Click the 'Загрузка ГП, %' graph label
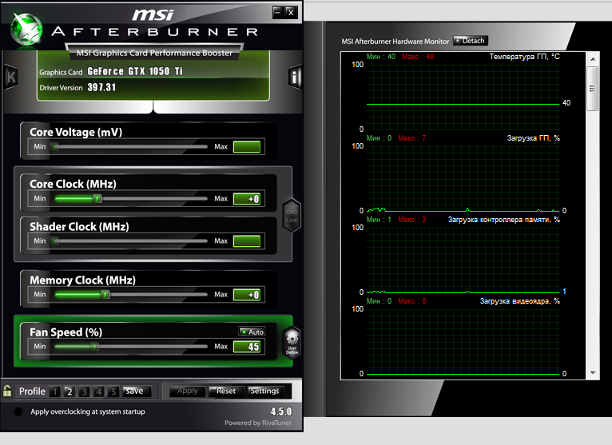612x445 pixels. pyautogui.click(x=533, y=137)
